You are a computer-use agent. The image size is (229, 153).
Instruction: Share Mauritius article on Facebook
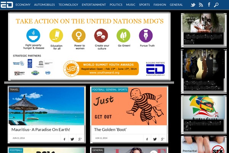(x=65, y=139)
